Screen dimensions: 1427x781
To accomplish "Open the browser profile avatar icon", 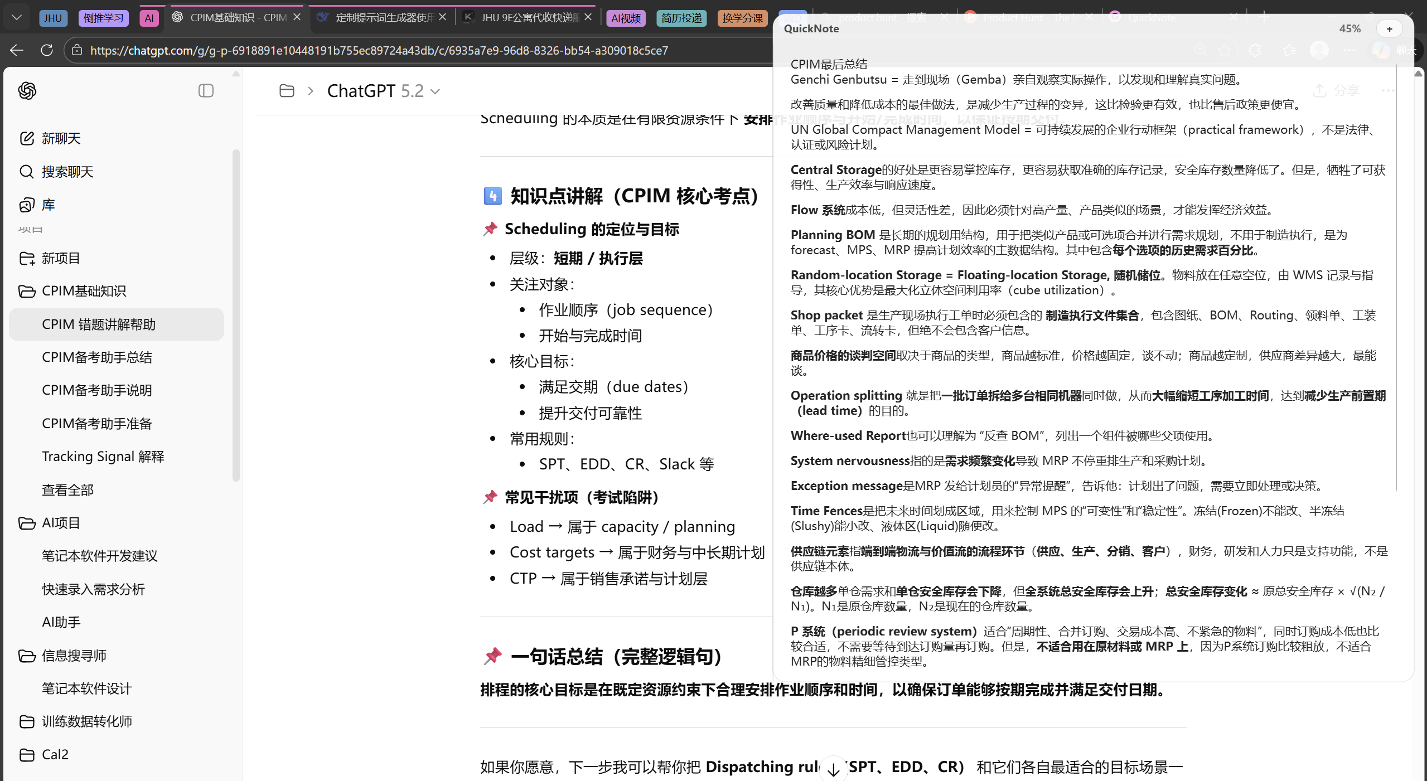I will (1319, 50).
